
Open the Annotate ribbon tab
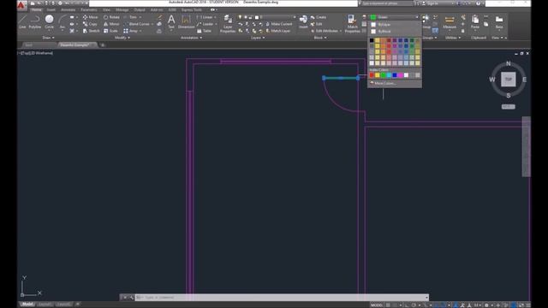[x=68, y=9]
